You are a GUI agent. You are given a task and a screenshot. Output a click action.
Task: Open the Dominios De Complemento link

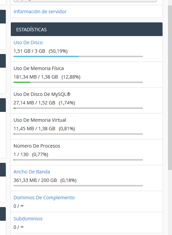[44, 198]
